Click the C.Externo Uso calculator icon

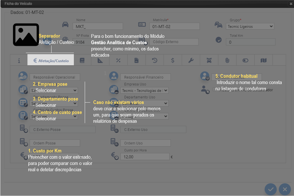tap(115, 128)
